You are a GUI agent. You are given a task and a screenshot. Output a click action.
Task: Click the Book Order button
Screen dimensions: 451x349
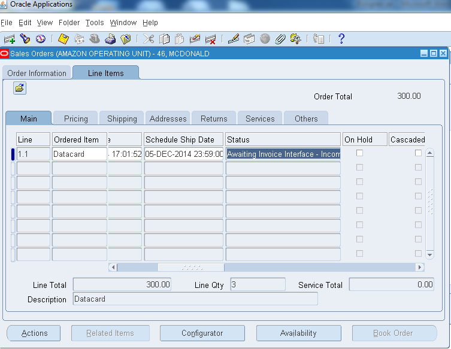394,333
